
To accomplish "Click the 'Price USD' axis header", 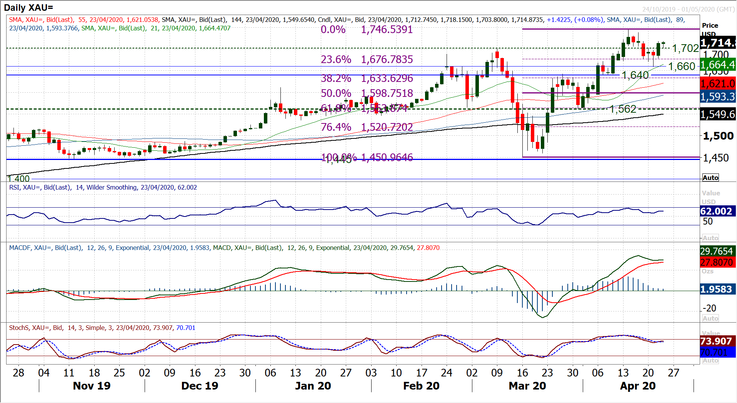I will pyautogui.click(x=710, y=29).
